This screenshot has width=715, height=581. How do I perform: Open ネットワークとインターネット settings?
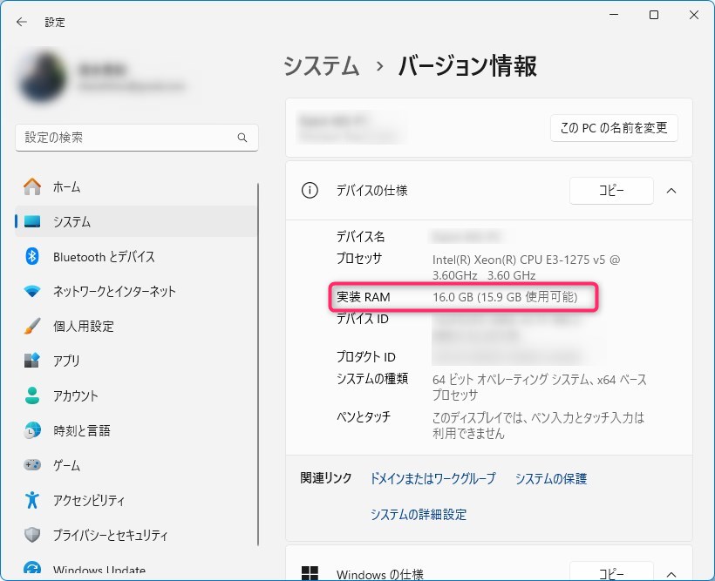pyautogui.click(x=114, y=292)
